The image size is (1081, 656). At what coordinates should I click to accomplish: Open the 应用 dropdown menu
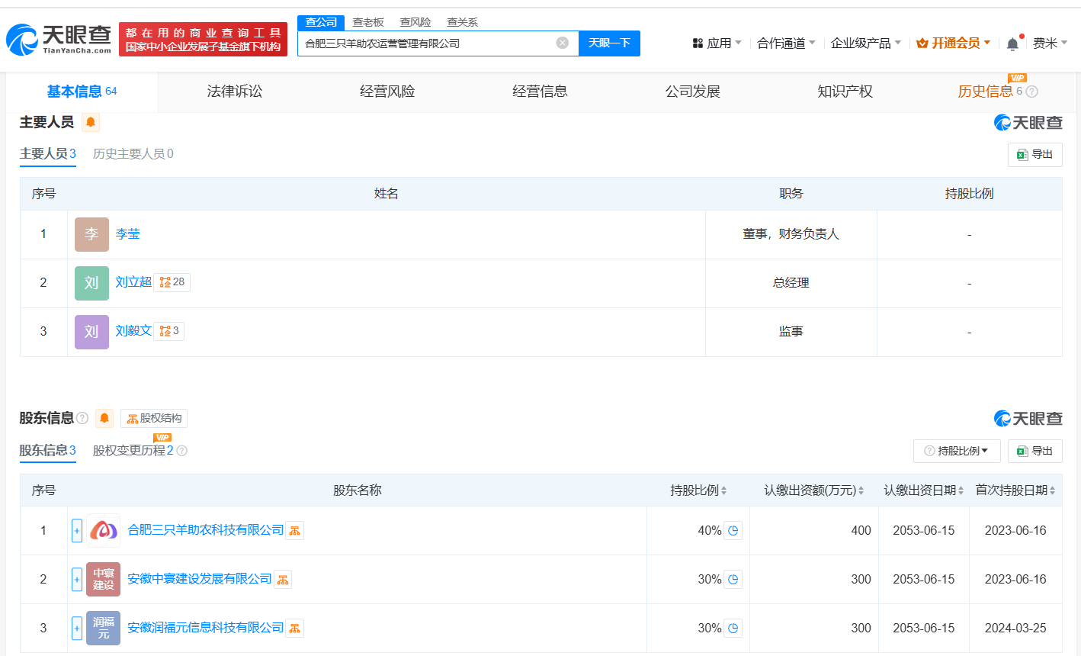tap(717, 43)
